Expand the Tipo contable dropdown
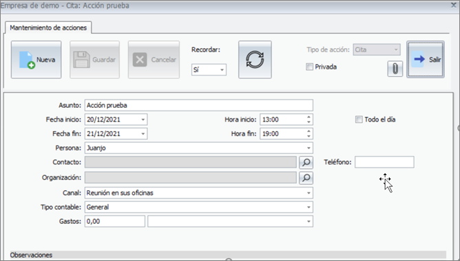 tap(309, 207)
